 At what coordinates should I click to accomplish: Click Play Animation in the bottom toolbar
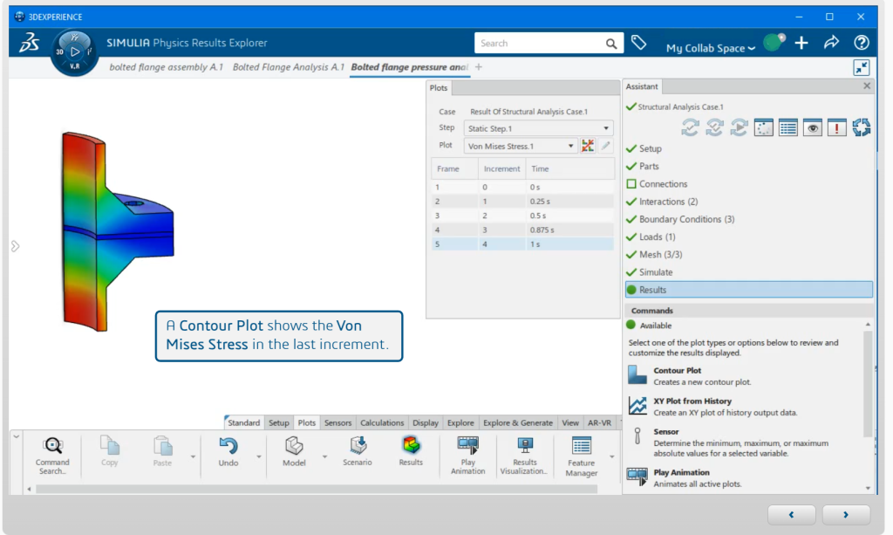pyautogui.click(x=468, y=456)
